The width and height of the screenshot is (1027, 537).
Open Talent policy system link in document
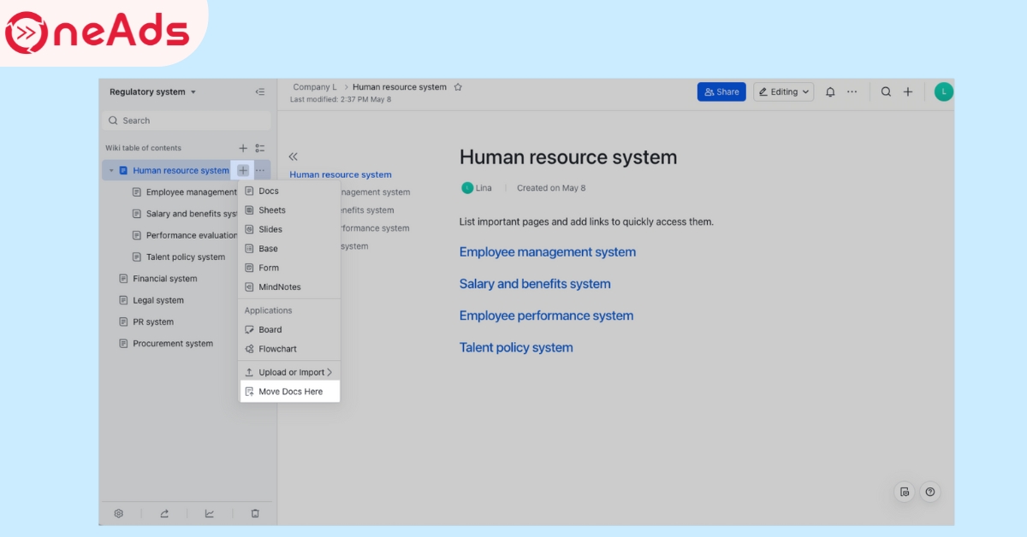pos(516,347)
